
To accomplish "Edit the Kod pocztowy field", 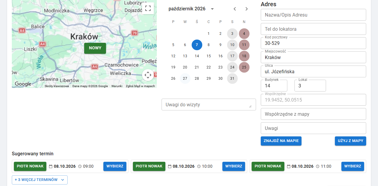I will (313, 43).
